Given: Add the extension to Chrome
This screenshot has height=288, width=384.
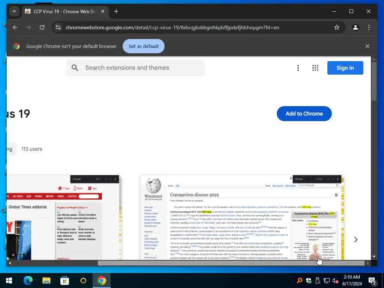Looking at the screenshot, I should 304,114.
